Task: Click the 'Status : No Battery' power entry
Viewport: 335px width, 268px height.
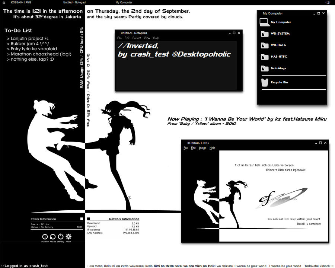Action: tap(42, 227)
